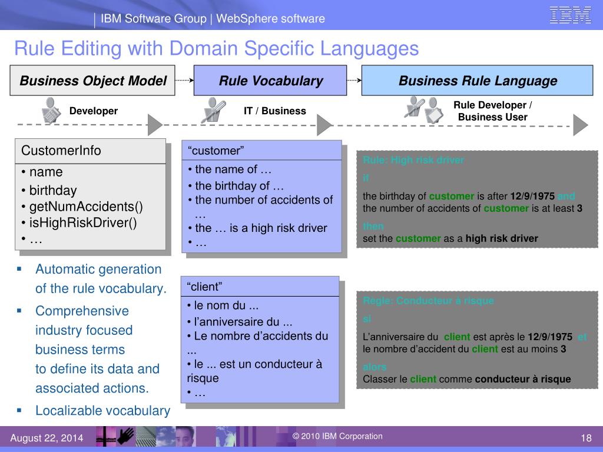
Task: Click the "client" vocabulary header
Action: coord(260,287)
